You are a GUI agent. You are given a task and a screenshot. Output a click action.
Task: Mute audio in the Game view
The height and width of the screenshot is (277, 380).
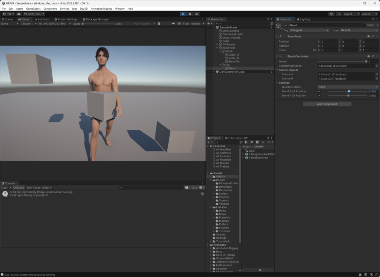[x=173, y=23]
